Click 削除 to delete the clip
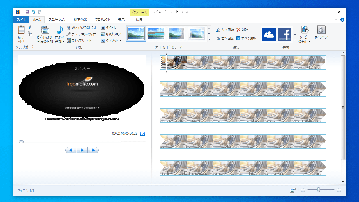This screenshot has width=359, height=202. coord(242,30)
